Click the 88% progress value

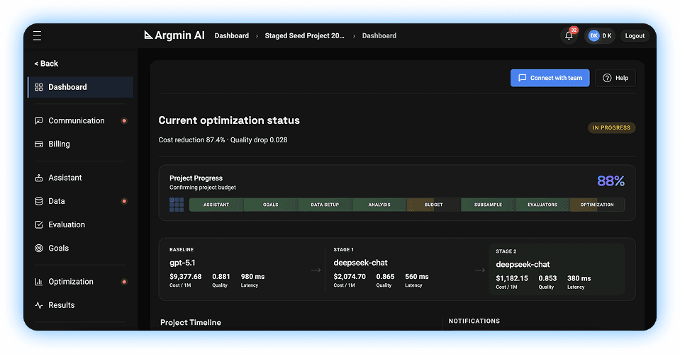pos(611,181)
